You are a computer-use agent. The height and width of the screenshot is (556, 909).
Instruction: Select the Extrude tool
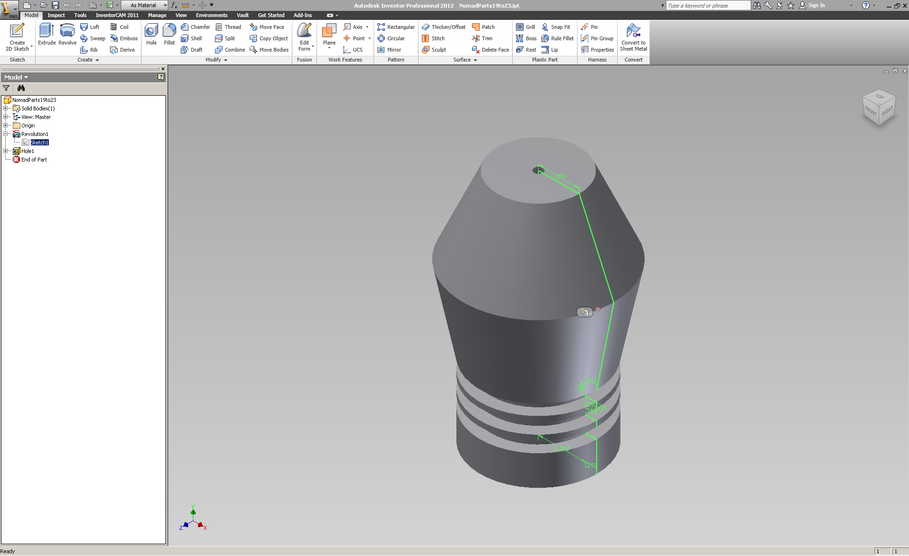click(x=46, y=34)
